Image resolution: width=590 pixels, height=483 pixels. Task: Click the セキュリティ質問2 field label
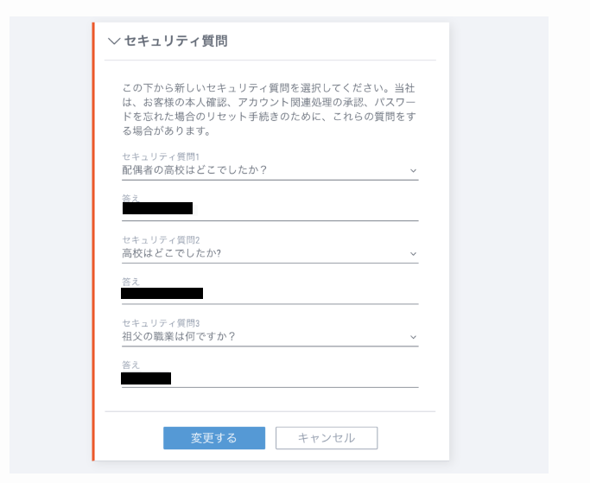click(161, 240)
